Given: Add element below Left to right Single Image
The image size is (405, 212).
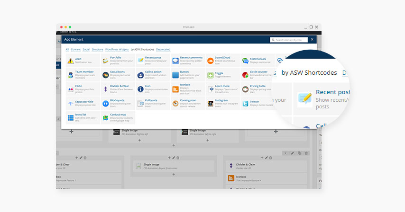Looking at the screenshot, I should 208,141.
